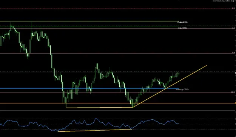Click the current price marker on the price scale
This screenshot has height=137, width=236.
tap(236, 73)
